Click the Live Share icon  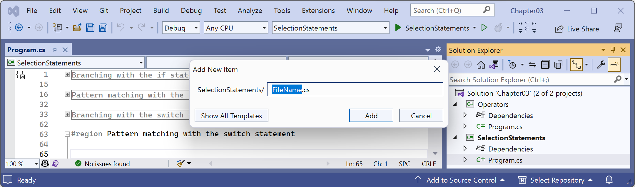point(559,29)
